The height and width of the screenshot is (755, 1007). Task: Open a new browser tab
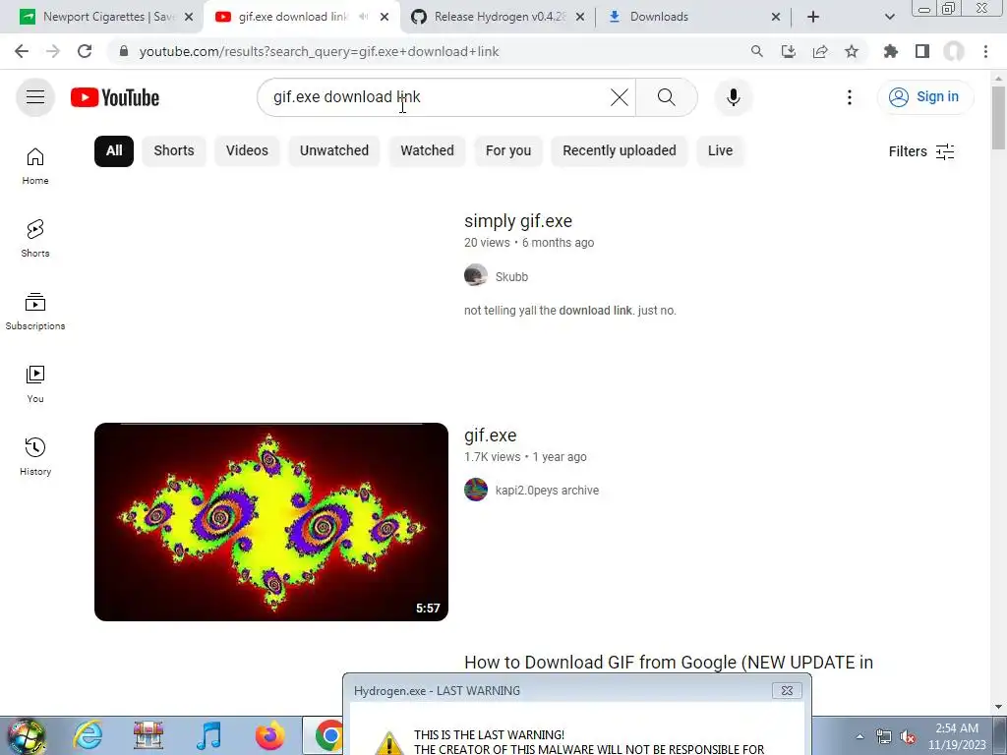[813, 17]
